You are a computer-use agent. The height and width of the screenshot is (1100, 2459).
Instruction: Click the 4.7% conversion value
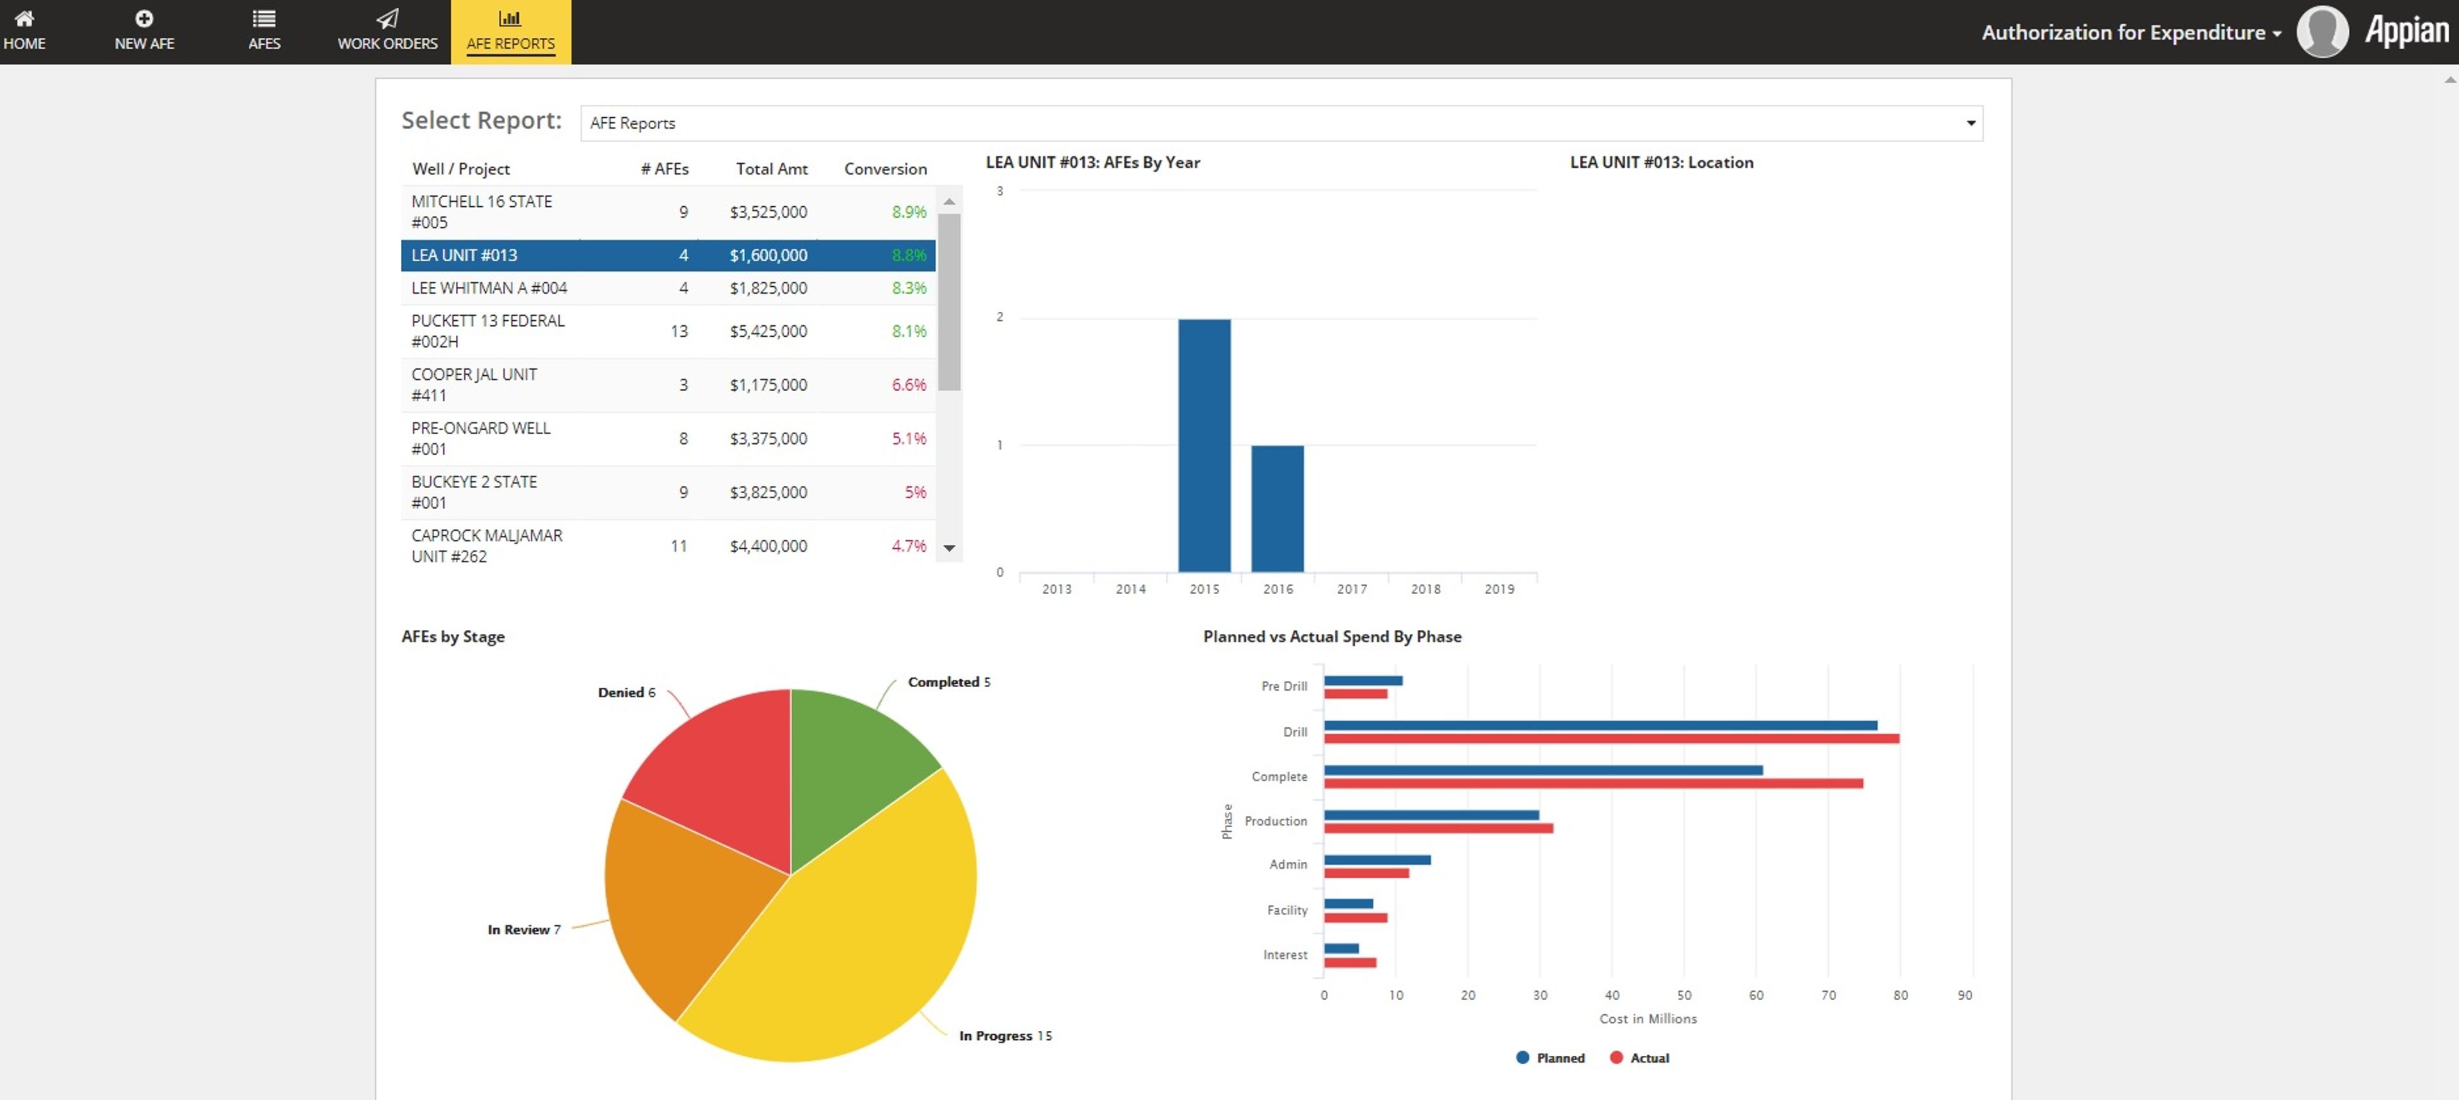(909, 546)
